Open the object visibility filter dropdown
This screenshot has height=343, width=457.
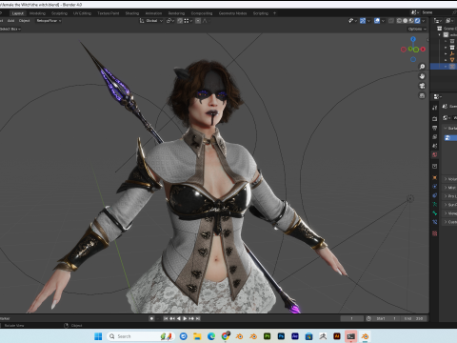[x=352, y=21]
